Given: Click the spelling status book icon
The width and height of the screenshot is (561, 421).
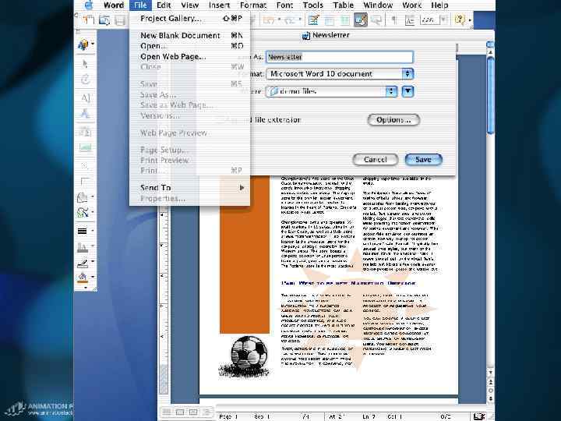Looking at the screenshot, I should [x=478, y=416].
